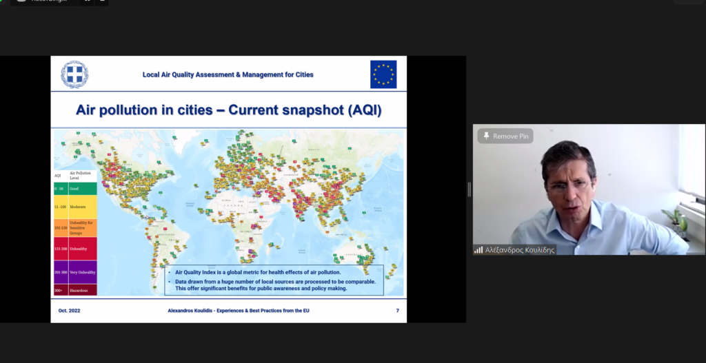This screenshot has width=706, height=363.
Task: Click the slide header Local Air Quality text
Action: (x=228, y=74)
